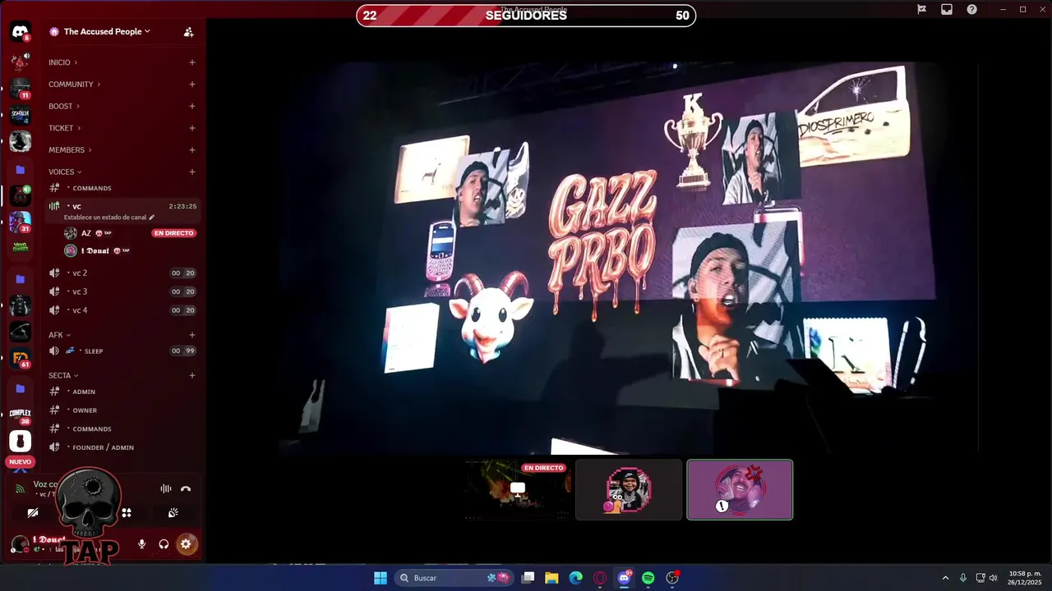Join the SLEEP voice channel
The height and width of the screenshot is (591, 1052).
pos(122,350)
